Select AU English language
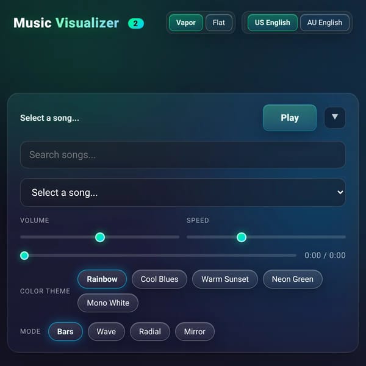This screenshot has width=366, height=366. 325,23
